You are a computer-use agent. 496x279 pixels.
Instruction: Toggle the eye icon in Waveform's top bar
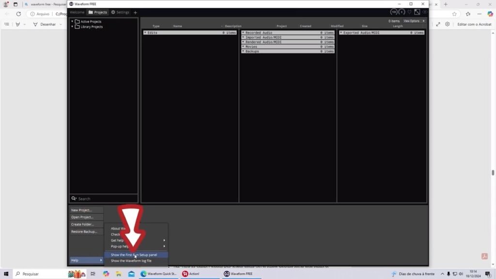tap(425, 12)
